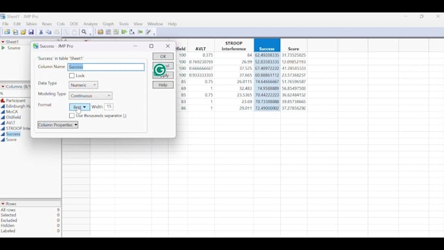Open the Format Best dropdown
Image resolution: width=444 pixels, height=250 pixels.
pyautogui.click(x=80, y=107)
